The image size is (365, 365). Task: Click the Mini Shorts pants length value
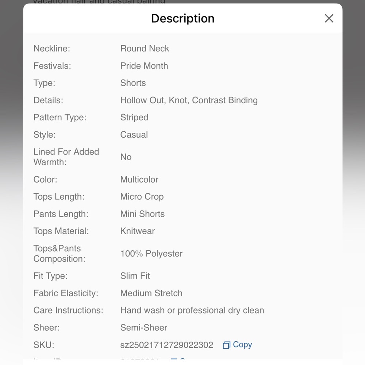pos(142,214)
